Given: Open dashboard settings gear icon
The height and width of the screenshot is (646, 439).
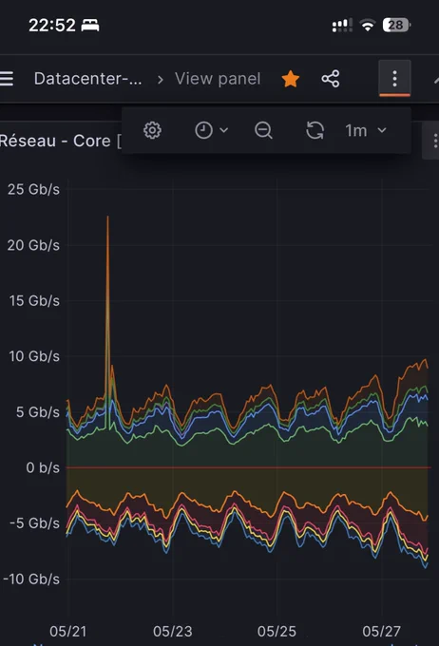Looking at the screenshot, I should pos(152,130).
